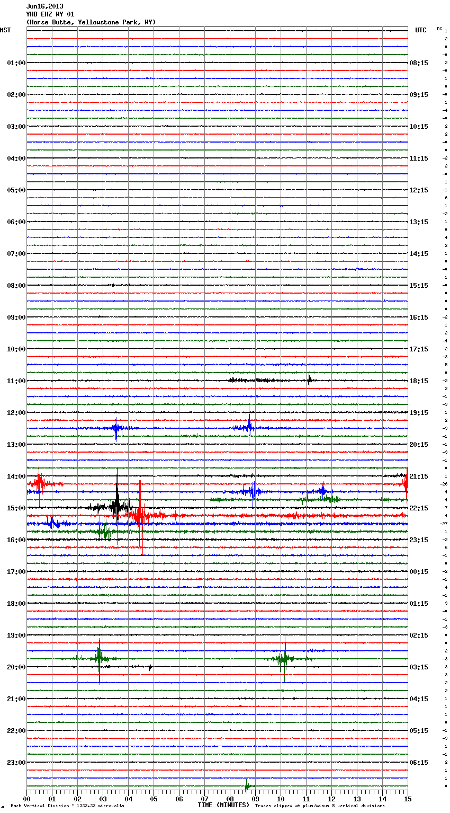This screenshot has width=450, height=813.
Task: Click the '09:15' UTC time label
Action: [419, 95]
